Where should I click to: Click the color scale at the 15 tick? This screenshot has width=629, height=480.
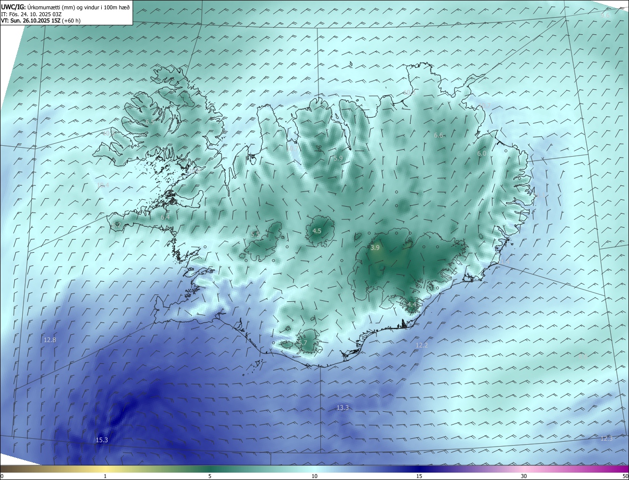pos(419,476)
